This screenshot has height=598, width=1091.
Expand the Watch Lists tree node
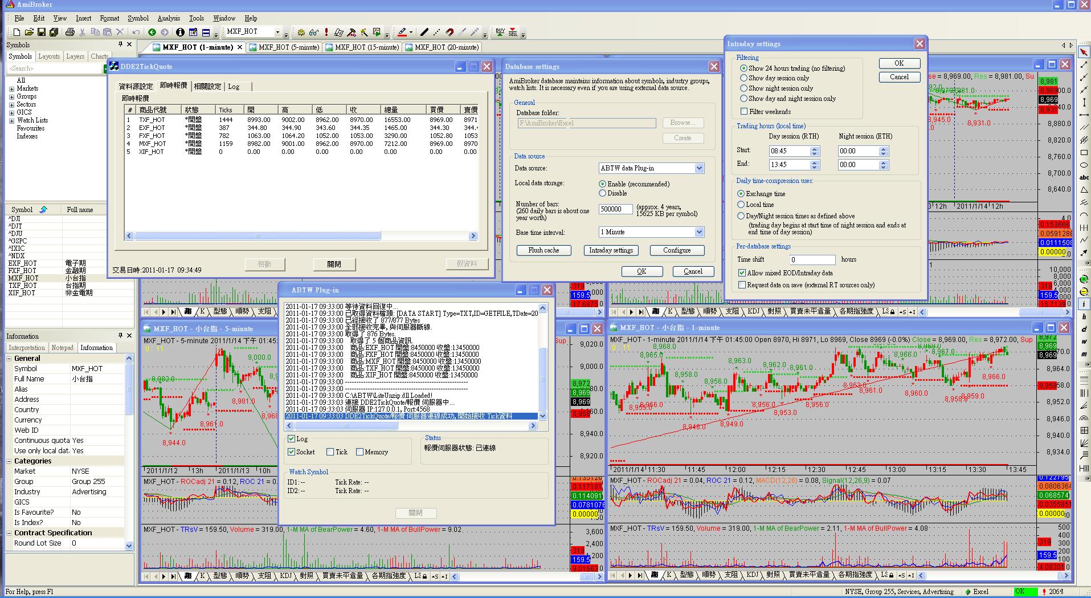(11, 121)
